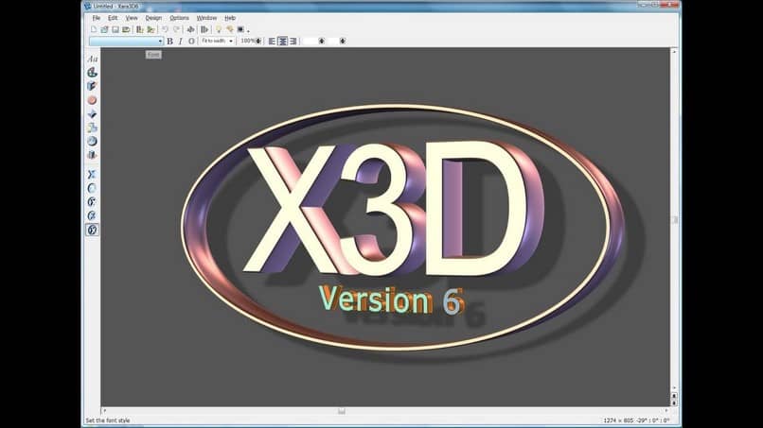Open the File menu
Viewport: 763px width, 428px height.
(x=97, y=18)
